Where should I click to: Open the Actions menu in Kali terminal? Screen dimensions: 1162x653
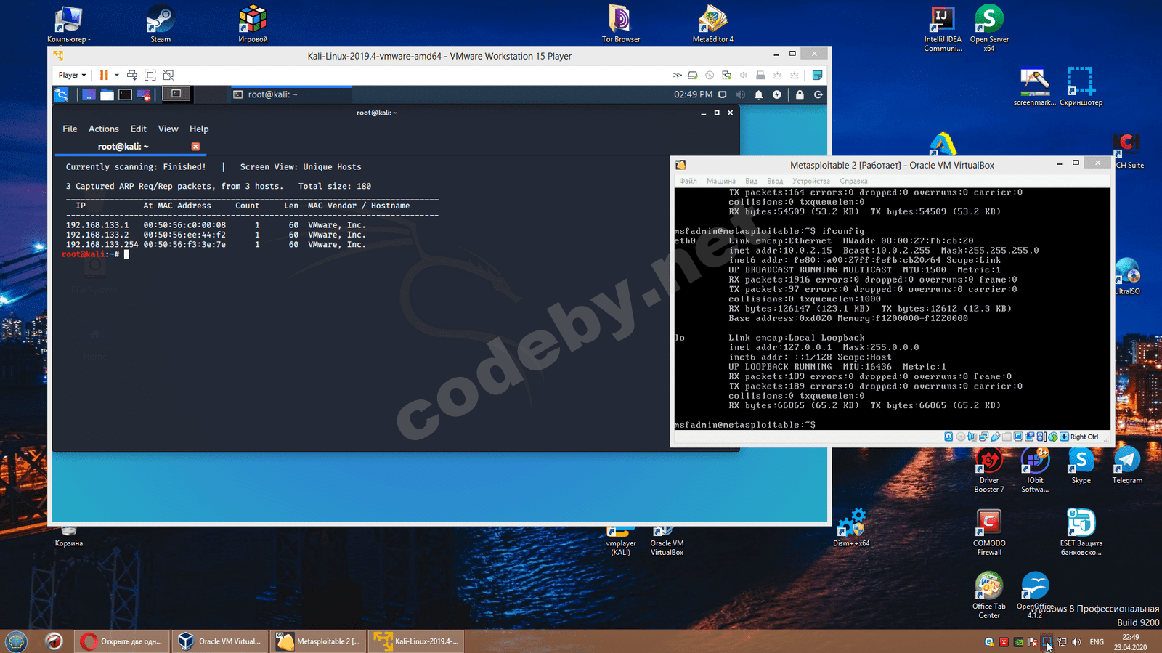point(103,129)
